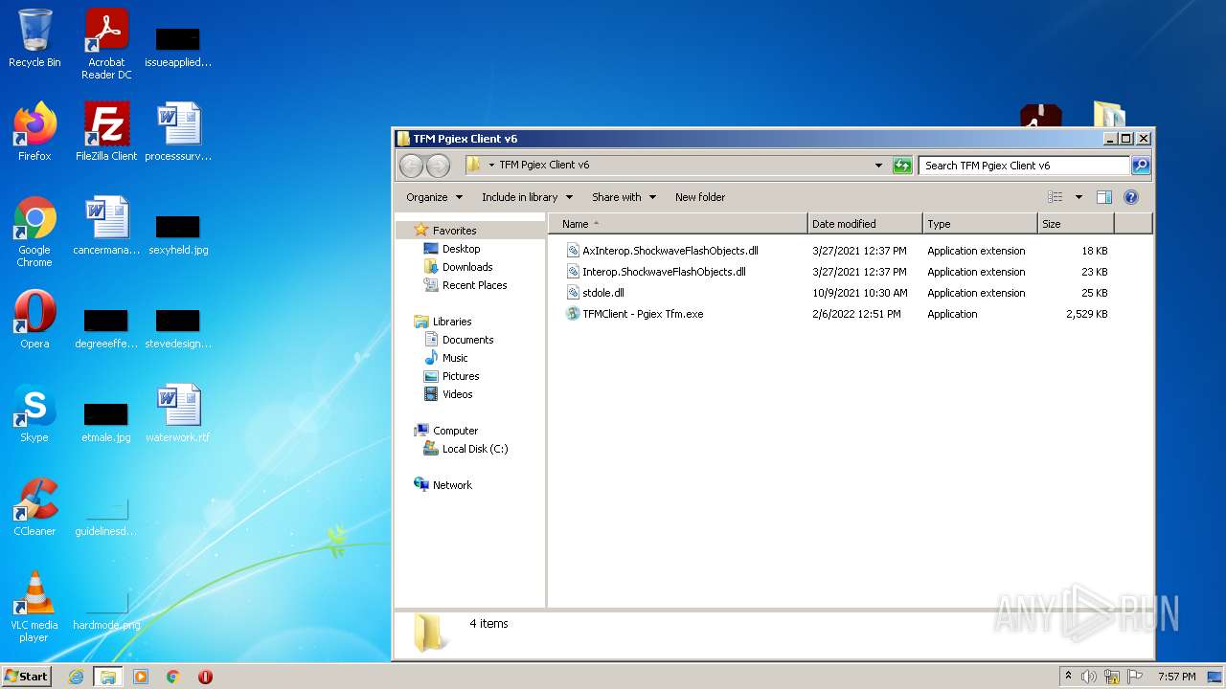This screenshot has width=1226, height=689.
Task: Open VLC media player shortcut
Action: tap(34, 607)
